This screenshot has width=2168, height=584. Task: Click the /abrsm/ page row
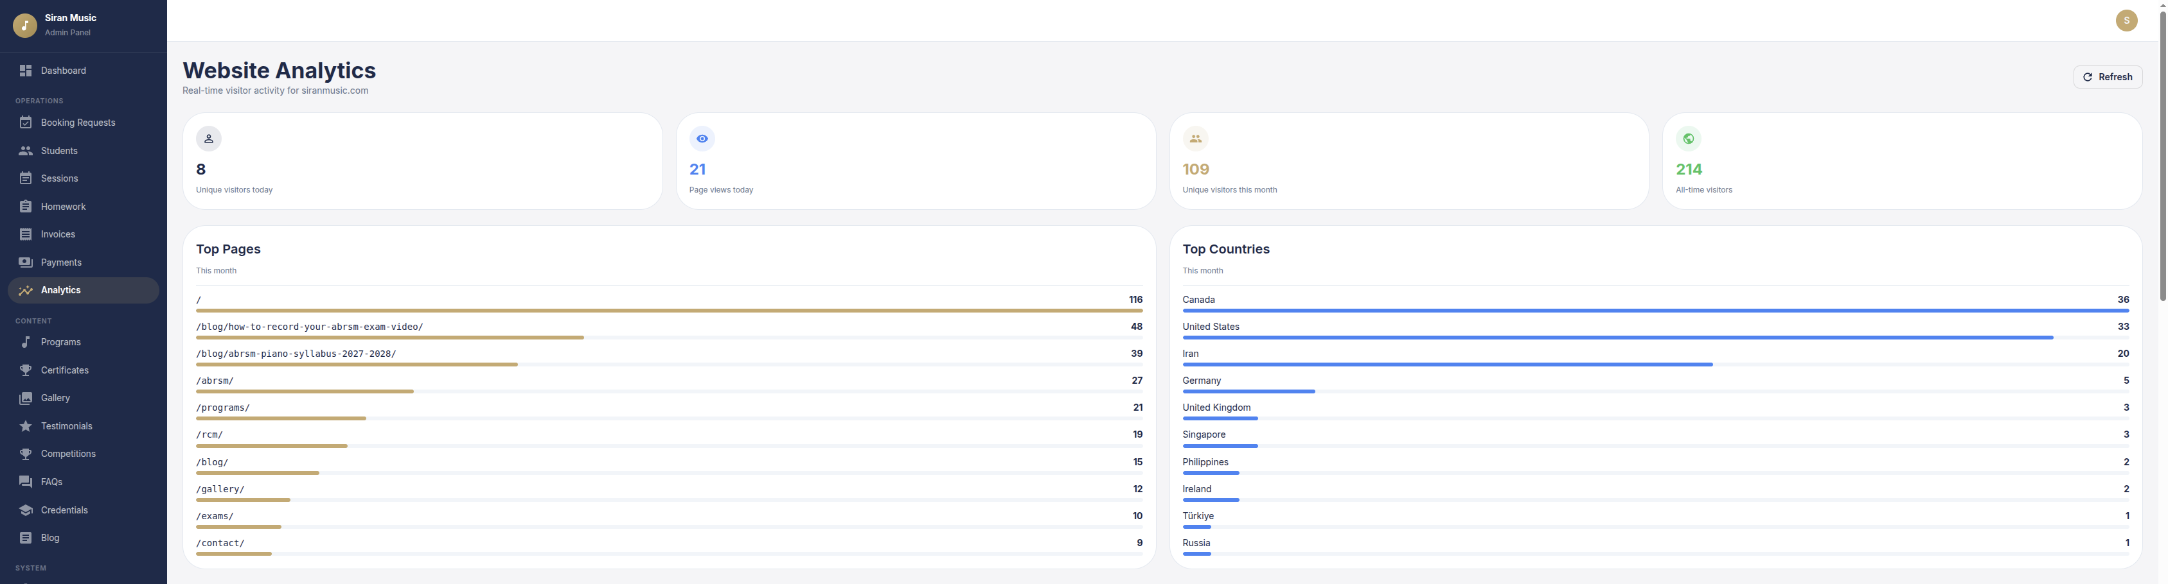pos(669,385)
